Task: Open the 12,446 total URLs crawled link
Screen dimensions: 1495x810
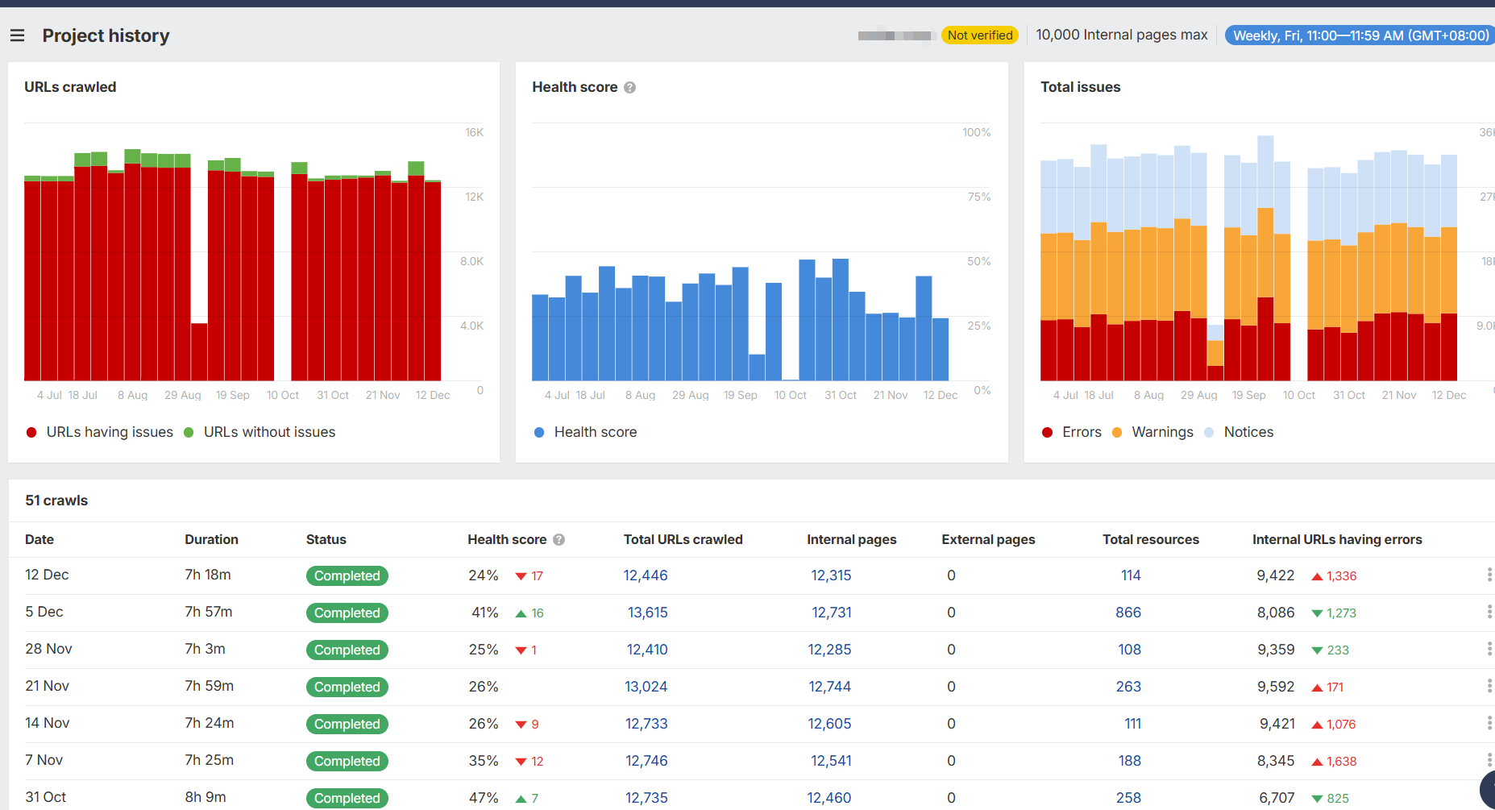Action: 645,575
